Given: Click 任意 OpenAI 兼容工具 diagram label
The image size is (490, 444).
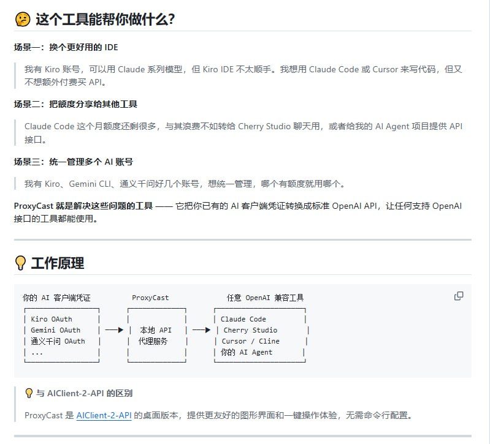Looking at the screenshot, I should (266, 298).
